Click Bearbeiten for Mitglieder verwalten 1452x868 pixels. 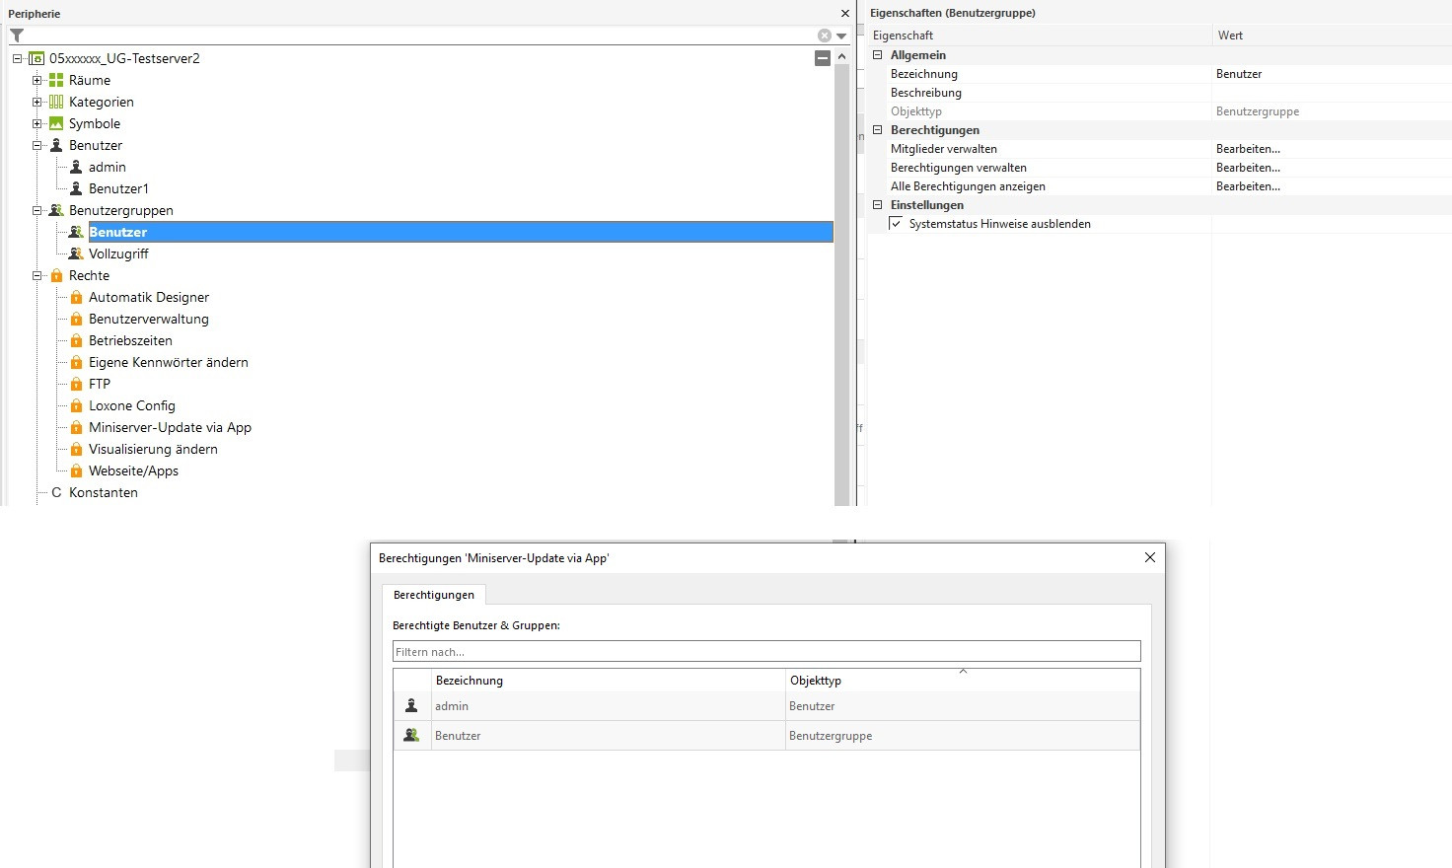1248,149
